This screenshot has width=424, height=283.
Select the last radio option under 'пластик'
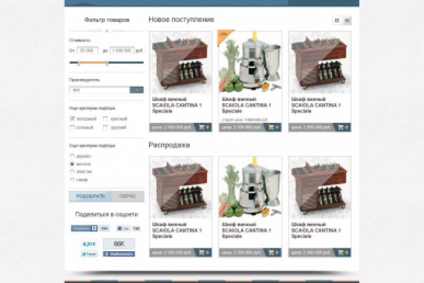(x=72, y=180)
